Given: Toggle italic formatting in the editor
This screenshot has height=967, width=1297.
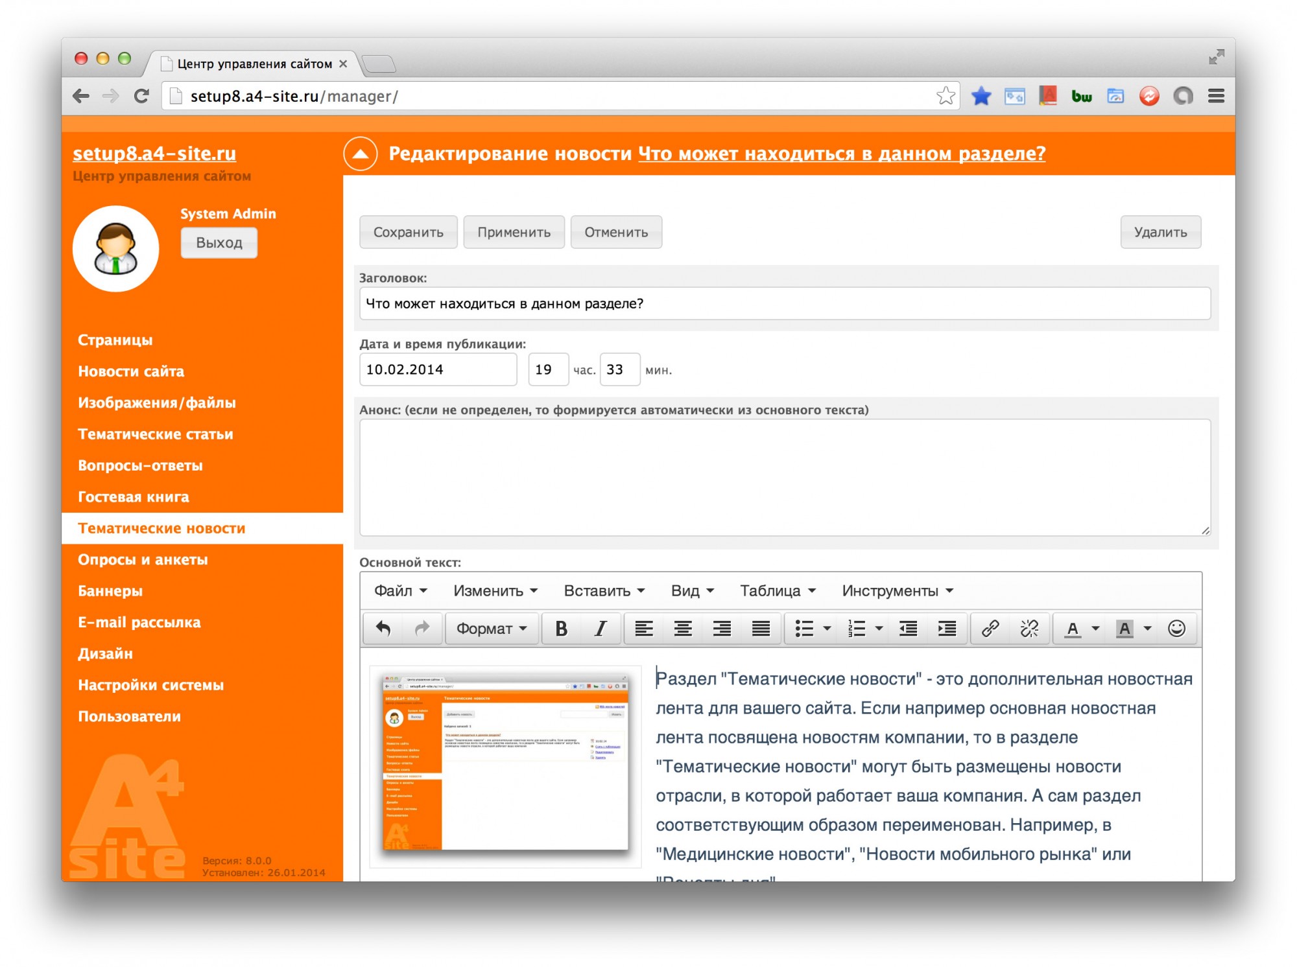Looking at the screenshot, I should pos(601,628).
